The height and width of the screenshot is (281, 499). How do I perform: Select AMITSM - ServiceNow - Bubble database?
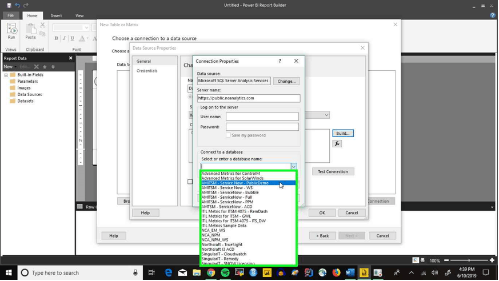248,192
